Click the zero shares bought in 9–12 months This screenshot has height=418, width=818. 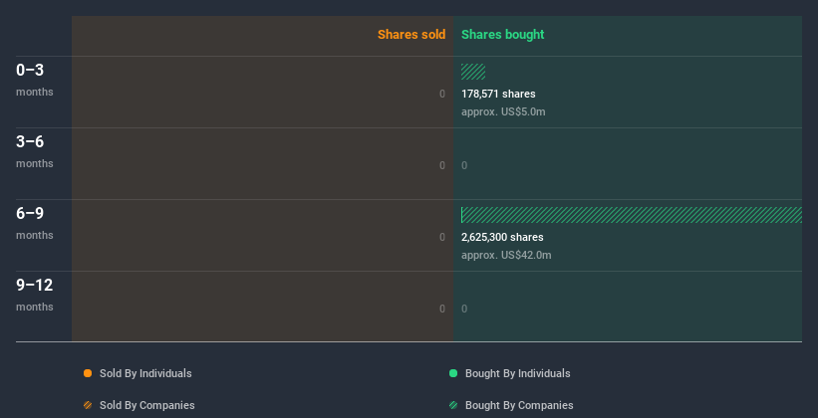[x=464, y=310]
